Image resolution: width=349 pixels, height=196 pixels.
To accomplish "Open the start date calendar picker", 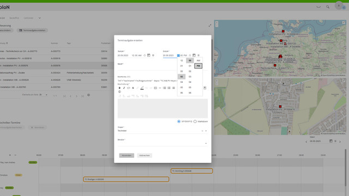I will (149, 56).
